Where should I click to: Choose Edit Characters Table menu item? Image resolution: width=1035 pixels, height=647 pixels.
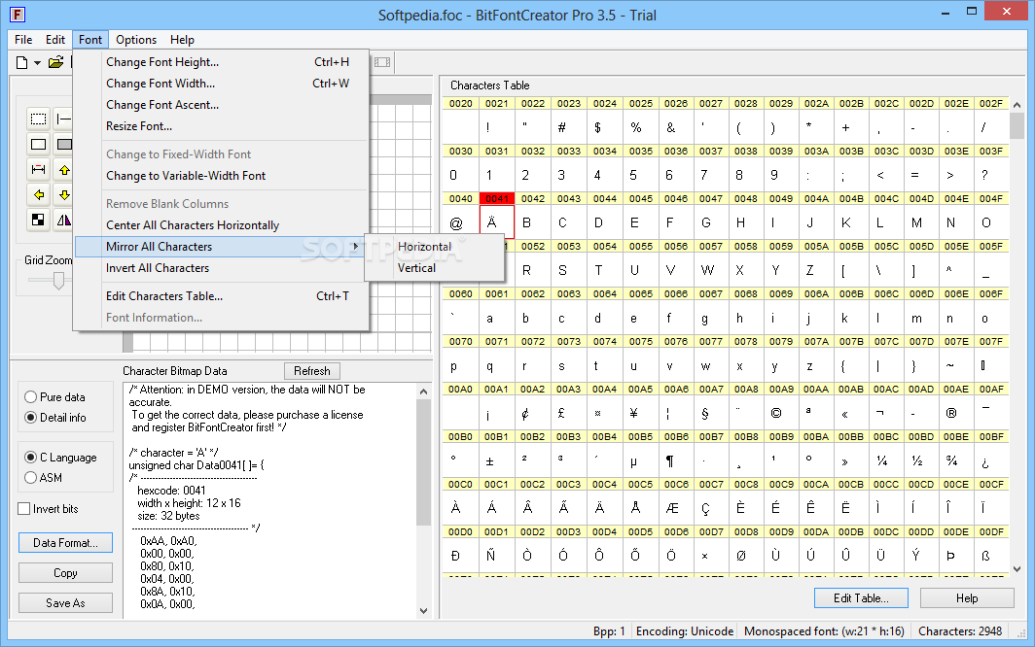(221, 296)
